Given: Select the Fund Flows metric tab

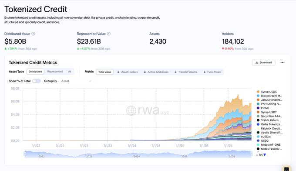Looking at the screenshot, I should [x=212, y=72].
